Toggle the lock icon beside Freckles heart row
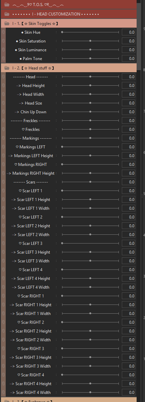Image resolution: width=145 pixels, height=402 pixels. (x=3, y=130)
